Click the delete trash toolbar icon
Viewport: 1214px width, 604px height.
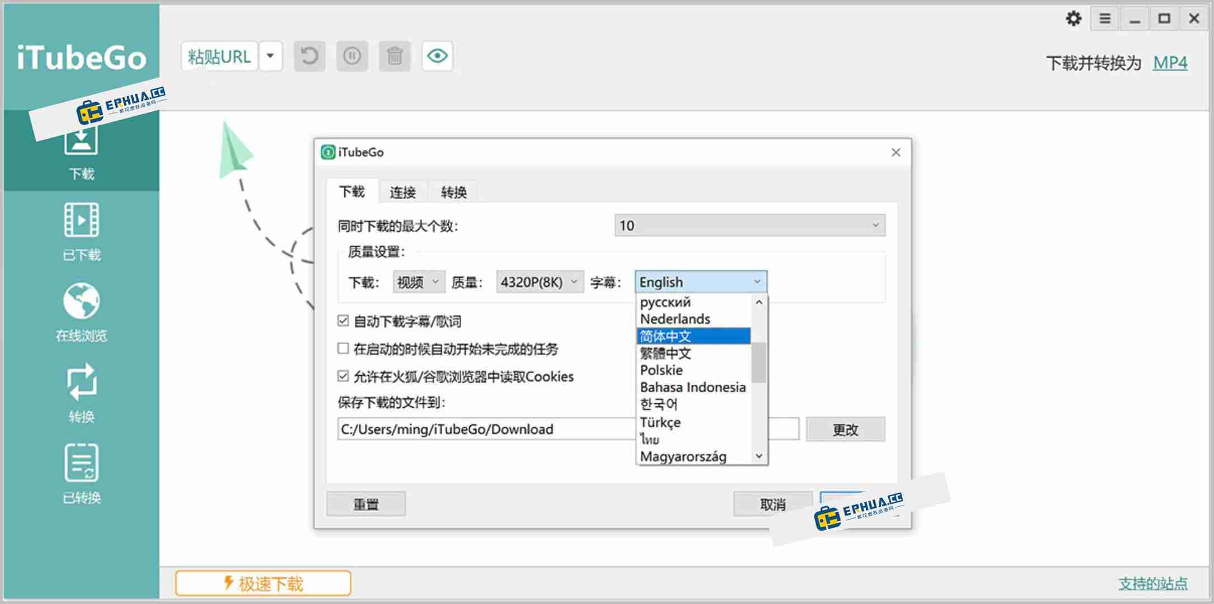pos(395,56)
